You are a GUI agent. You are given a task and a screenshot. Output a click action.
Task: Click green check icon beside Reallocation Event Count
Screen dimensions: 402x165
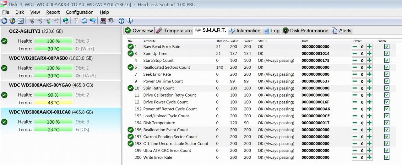[x=130, y=130]
